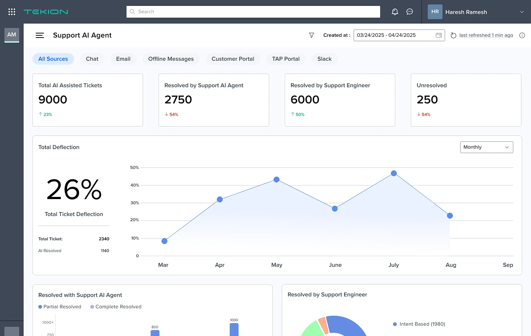Focus the Search input field

pos(253,12)
